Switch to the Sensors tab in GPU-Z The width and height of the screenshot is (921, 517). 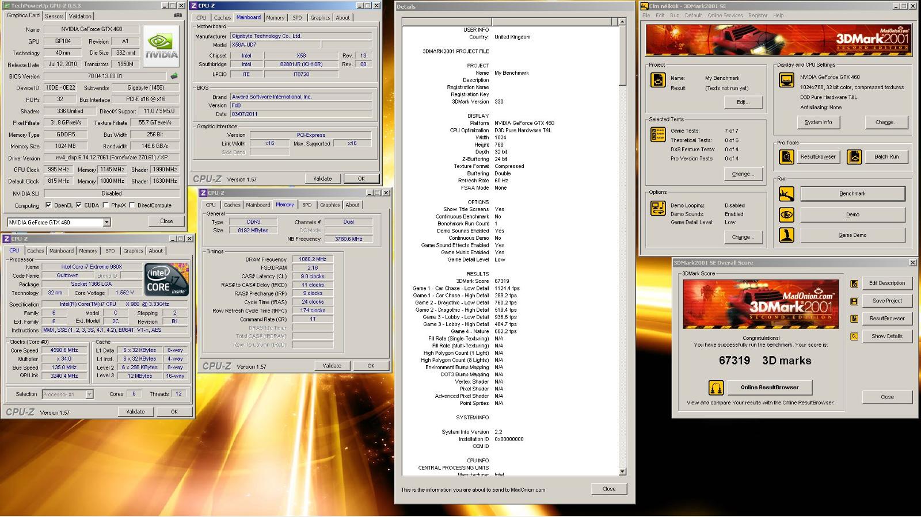click(54, 16)
